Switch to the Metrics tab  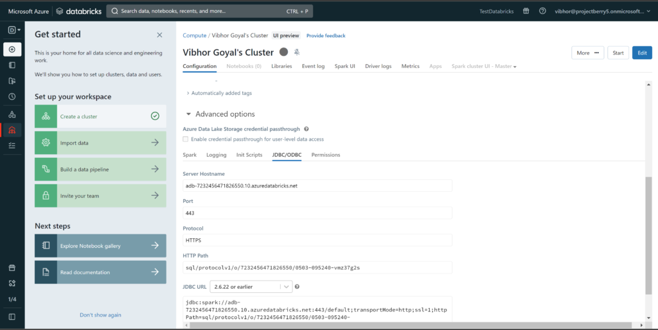coord(411,66)
